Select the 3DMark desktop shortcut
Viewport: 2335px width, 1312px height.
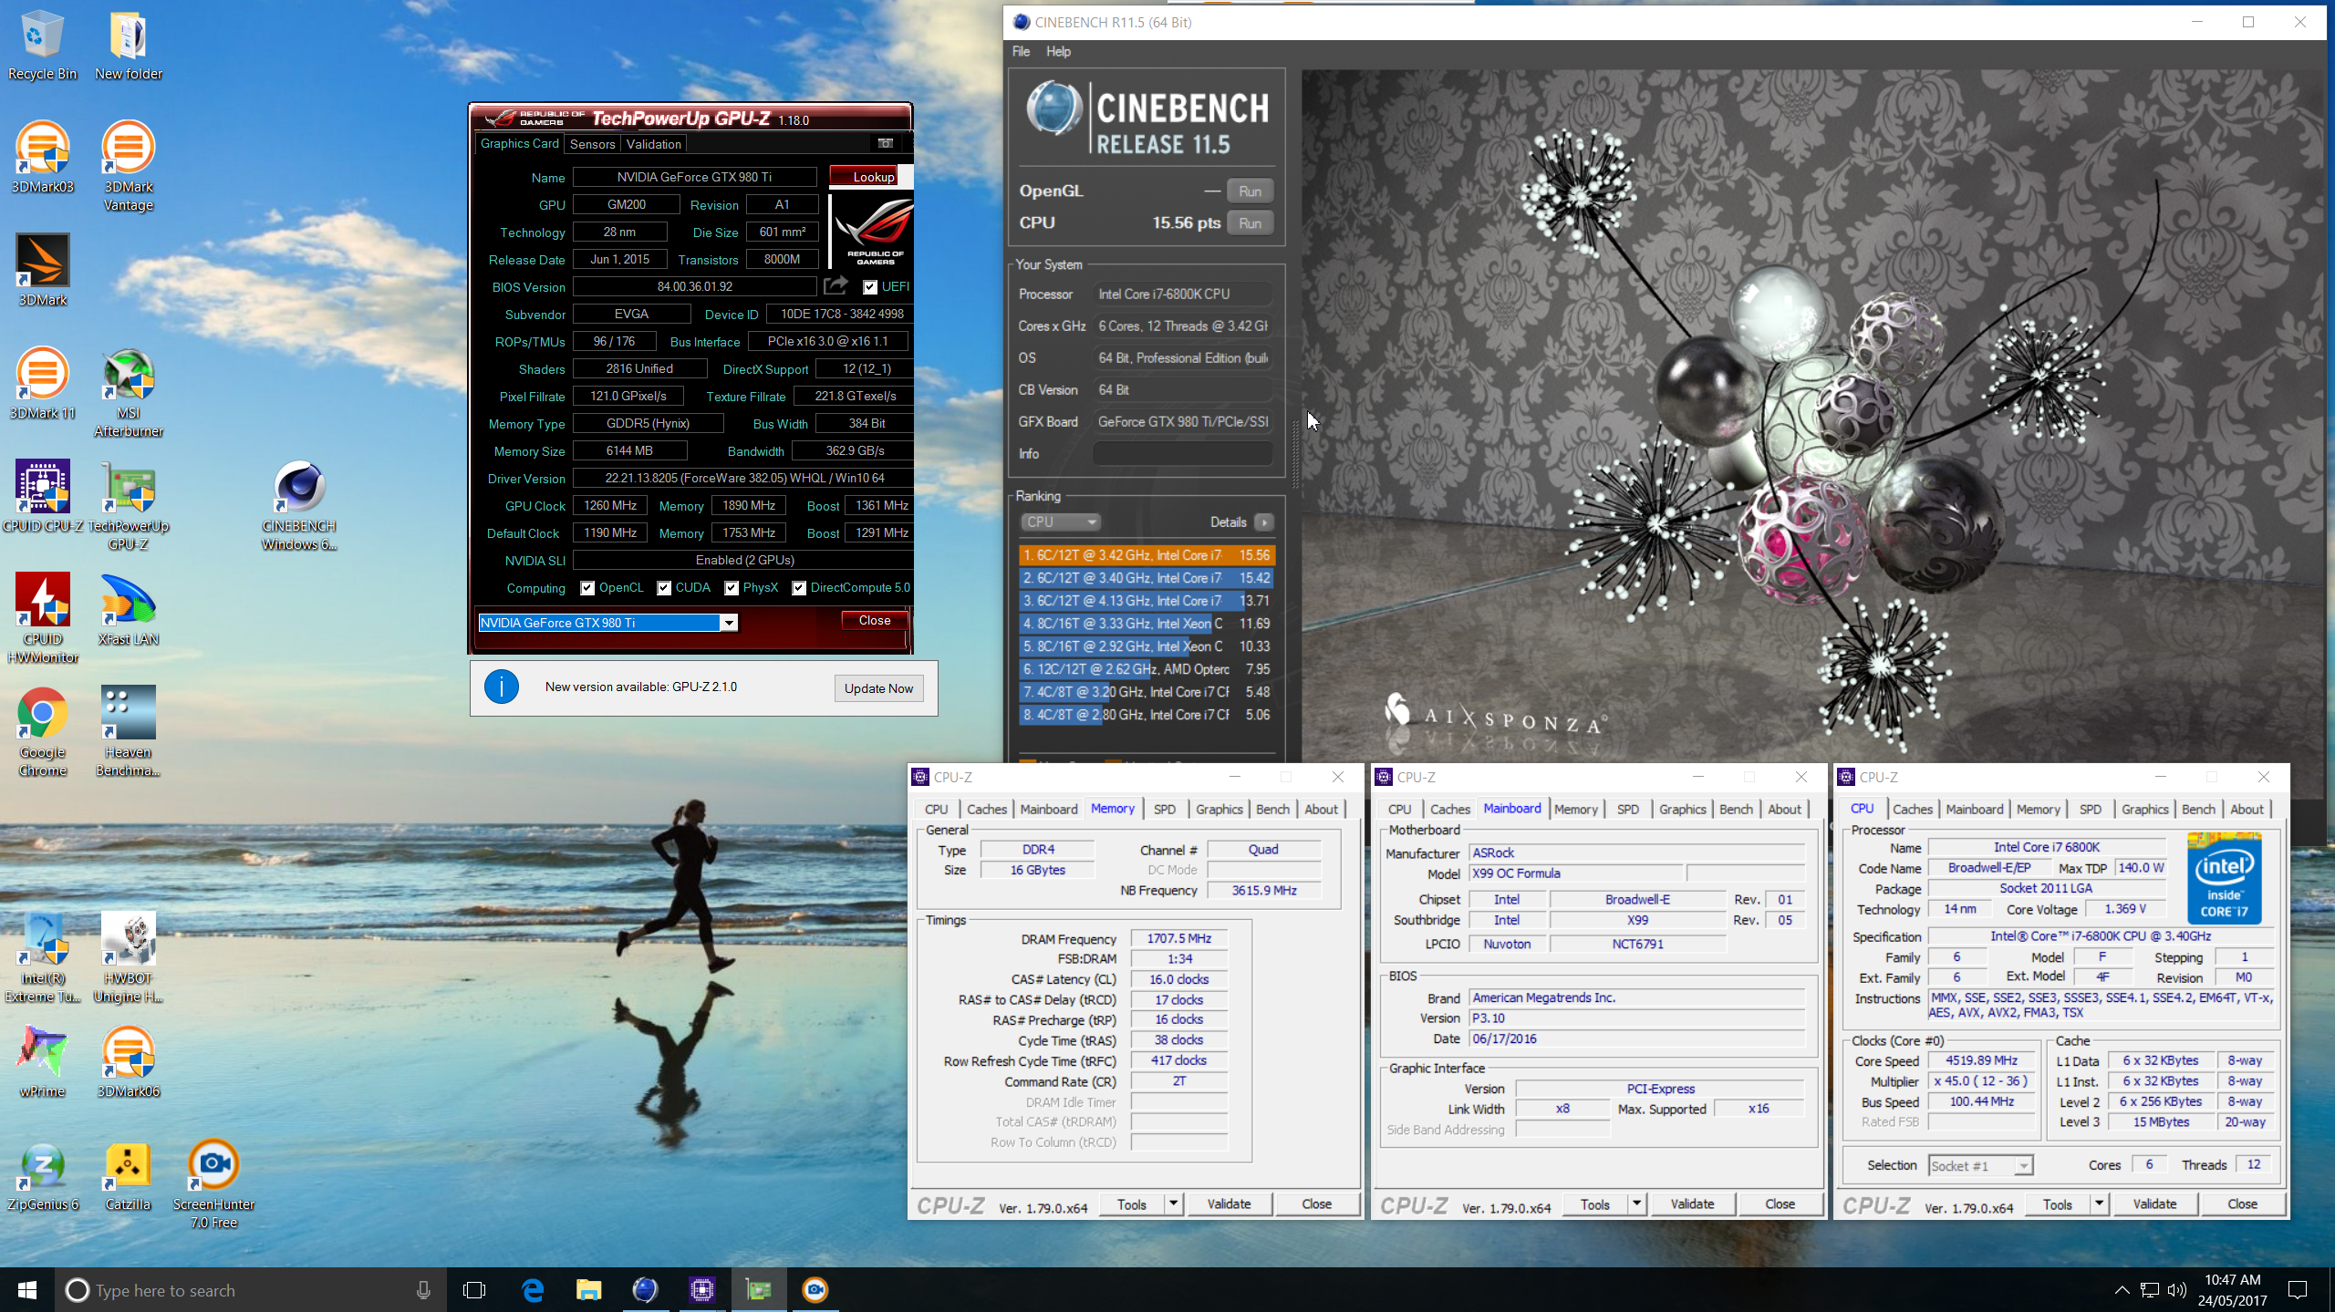tap(42, 270)
